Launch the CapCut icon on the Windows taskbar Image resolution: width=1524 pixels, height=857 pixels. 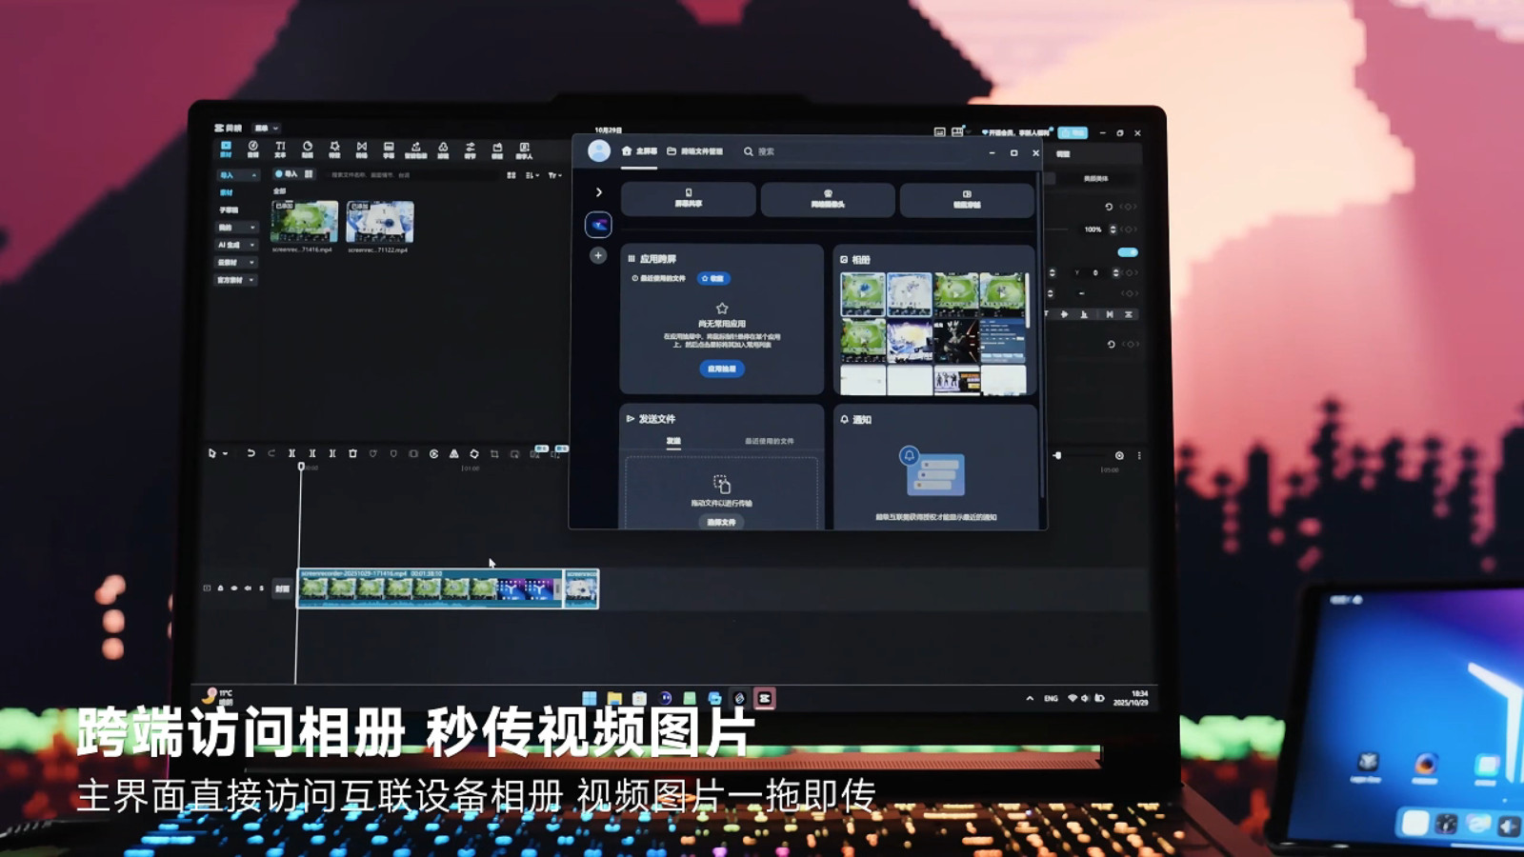(764, 698)
